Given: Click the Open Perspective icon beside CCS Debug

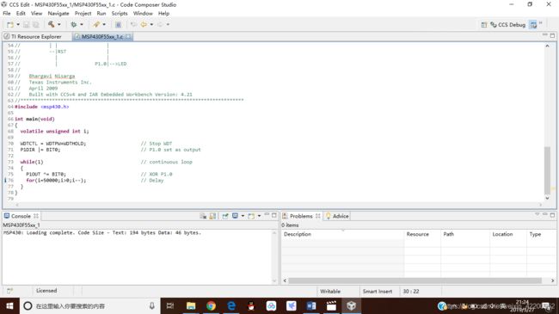Looking at the screenshot, I should tap(484, 25).
